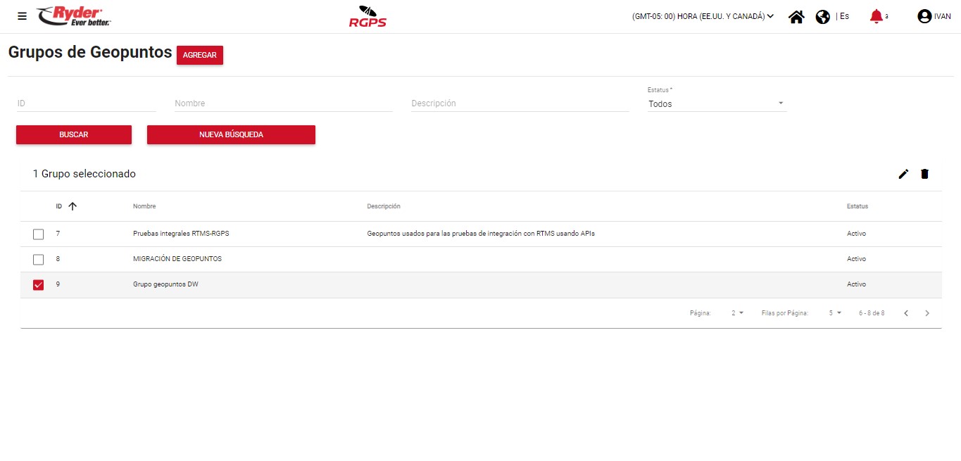The height and width of the screenshot is (461, 961).
Task: Open the hamburger navigation menu
Action: tap(23, 16)
